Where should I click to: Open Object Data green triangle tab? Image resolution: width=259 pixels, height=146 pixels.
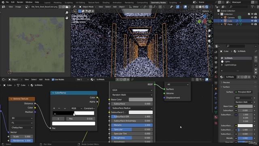point(216,112)
